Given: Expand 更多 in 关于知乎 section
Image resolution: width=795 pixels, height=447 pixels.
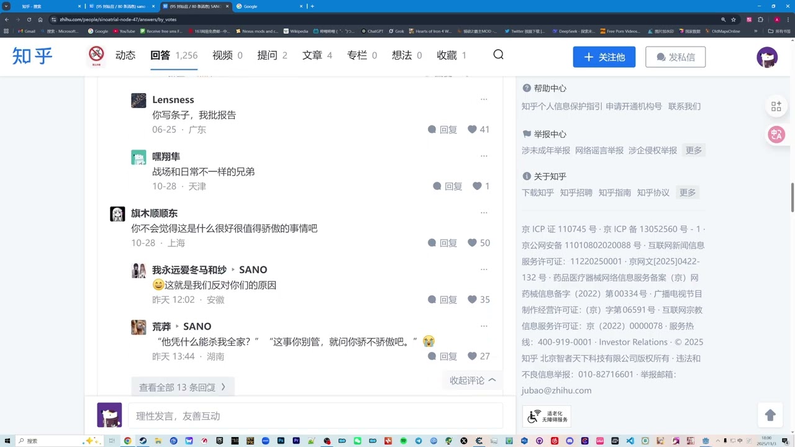Looking at the screenshot, I should pyautogui.click(x=688, y=192).
